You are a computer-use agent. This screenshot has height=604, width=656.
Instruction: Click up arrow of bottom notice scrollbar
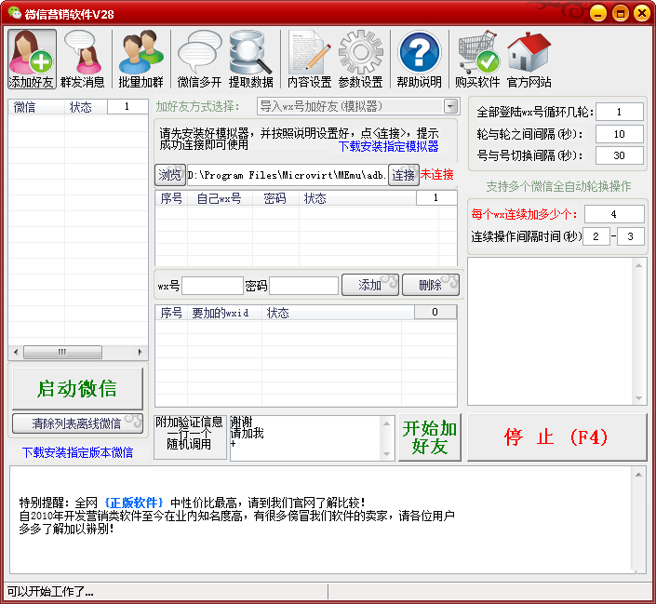(x=639, y=475)
